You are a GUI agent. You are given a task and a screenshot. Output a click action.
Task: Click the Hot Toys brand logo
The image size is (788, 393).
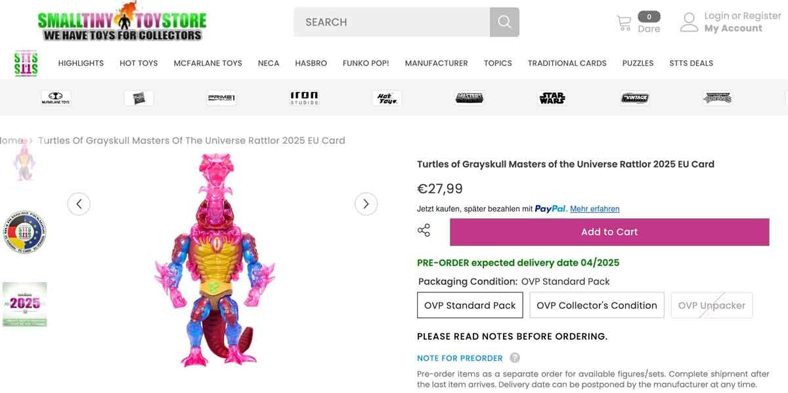[386, 97]
